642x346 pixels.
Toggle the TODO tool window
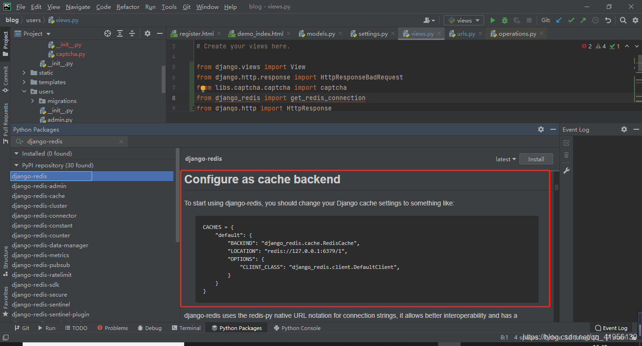[x=76, y=328]
